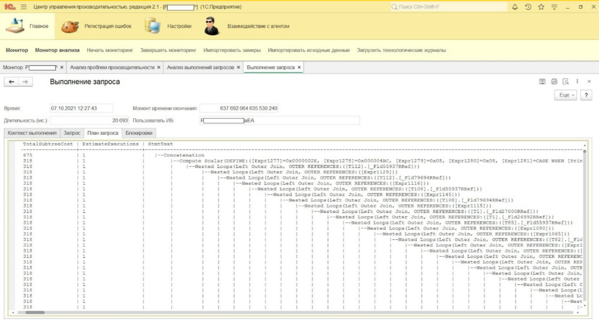Click the 1C logo icon
The image size is (599, 321).
pos(10,7)
